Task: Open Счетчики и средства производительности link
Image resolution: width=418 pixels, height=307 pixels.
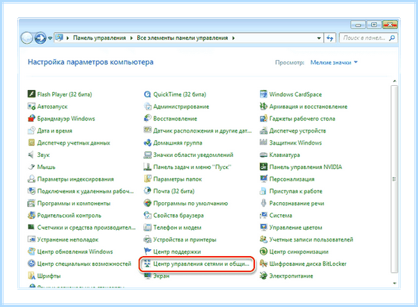Action: coord(86,227)
